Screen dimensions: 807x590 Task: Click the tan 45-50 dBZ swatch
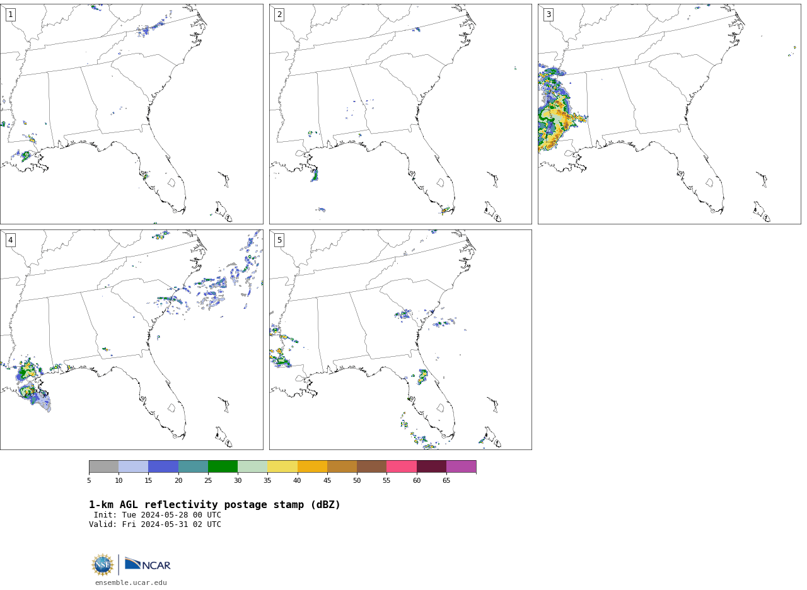(342, 466)
